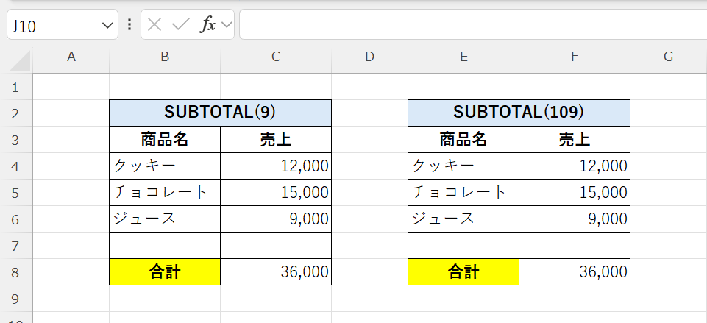This screenshot has width=707, height=323.
Task: Select column C header
Action: 276,57
